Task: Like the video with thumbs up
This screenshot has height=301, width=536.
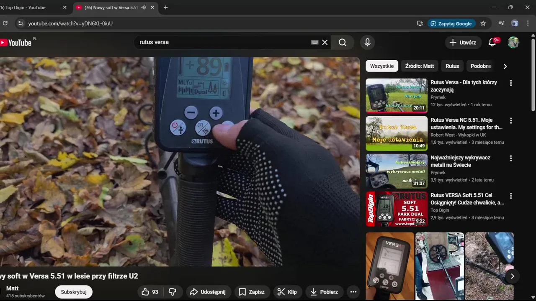Action: click(x=150, y=292)
